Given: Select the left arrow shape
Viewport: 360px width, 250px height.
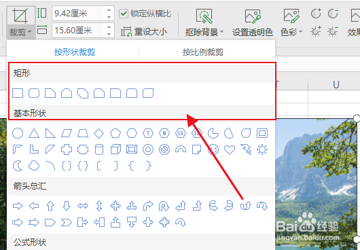Looking at the screenshot, I should click(34, 206).
